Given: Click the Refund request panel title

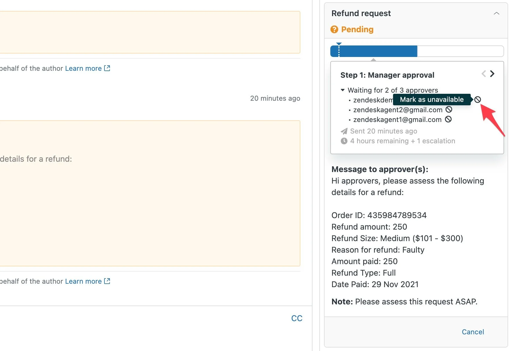Looking at the screenshot, I should click(x=361, y=13).
